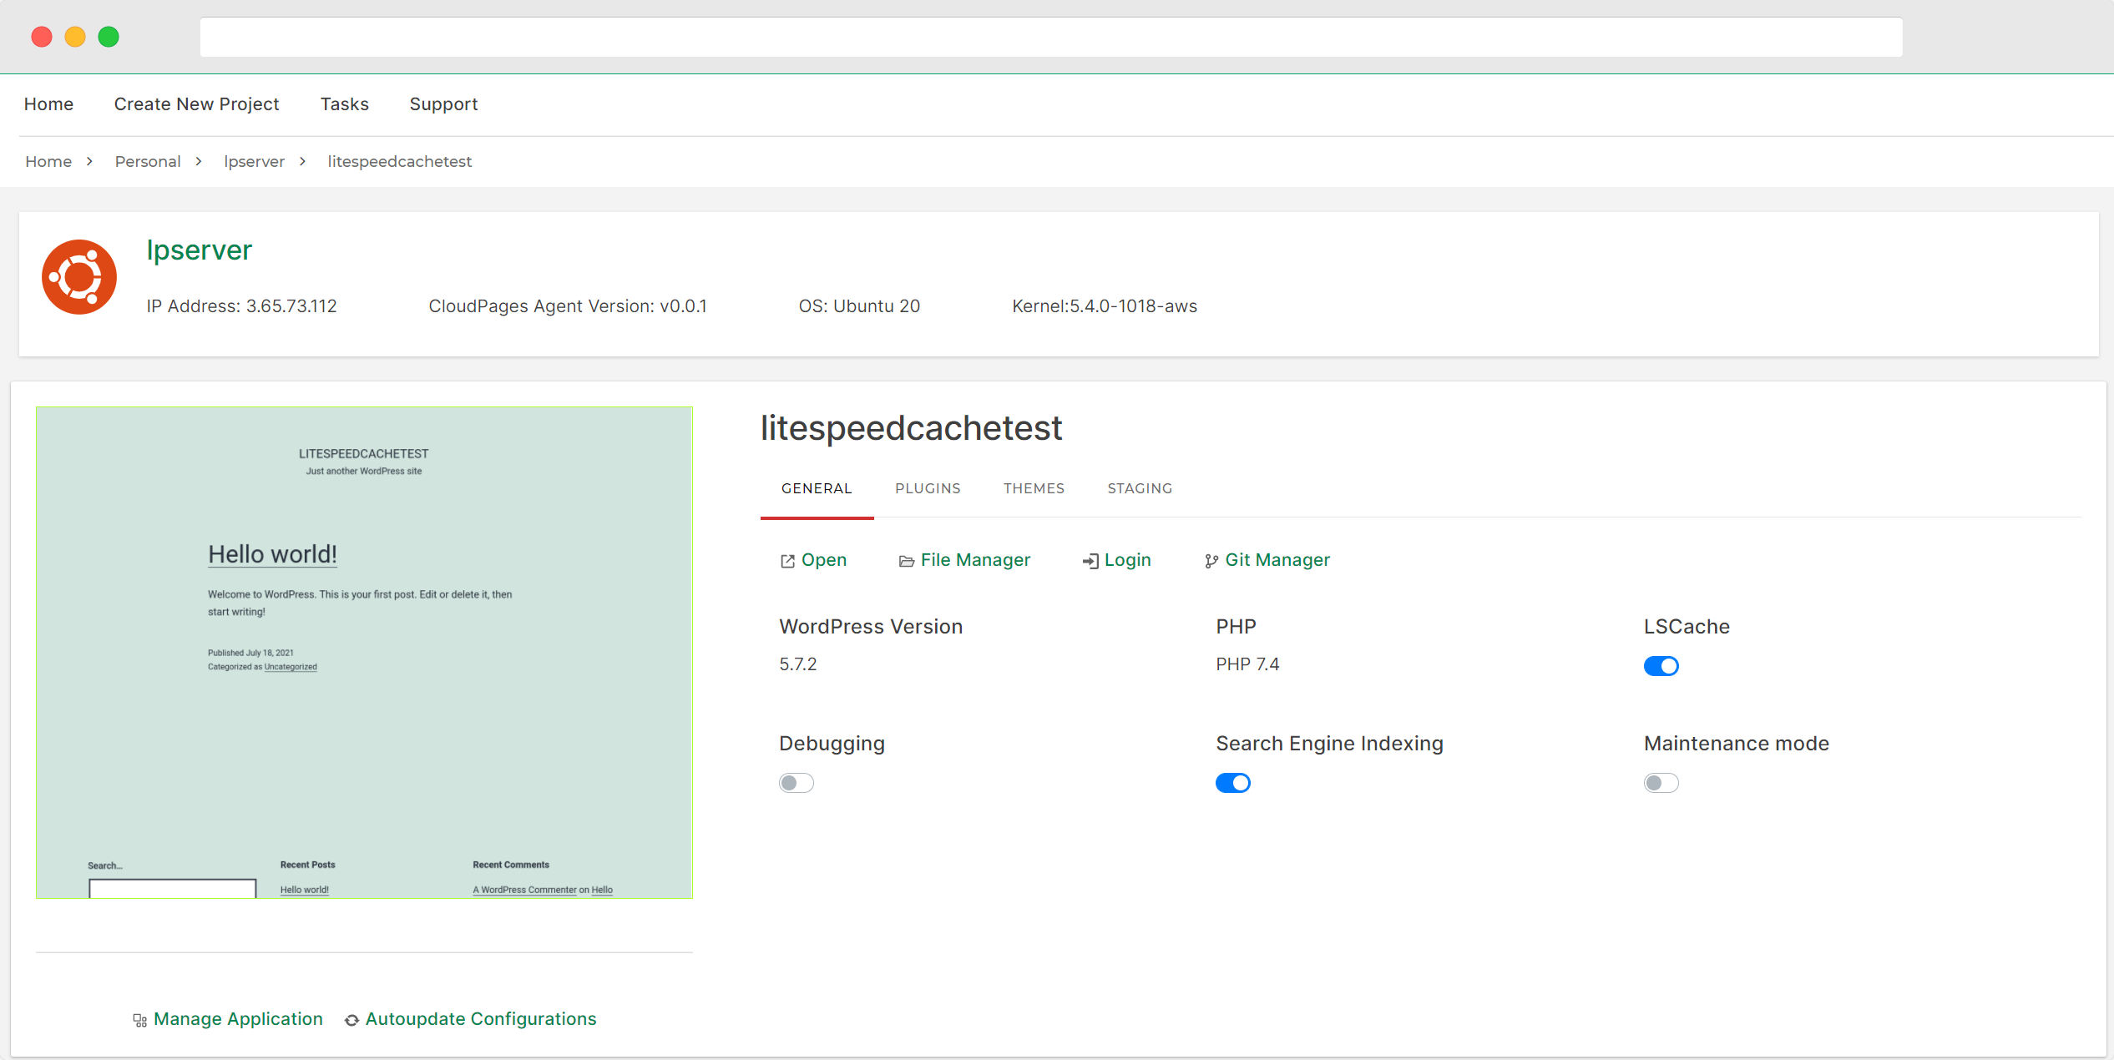Click WordPress version 5.7.2 text
Image resolution: width=2114 pixels, height=1060 pixels.
click(797, 664)
